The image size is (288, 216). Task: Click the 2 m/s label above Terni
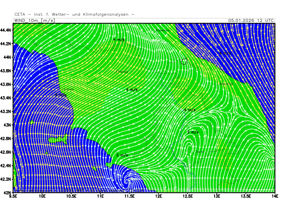pos(193,132)
